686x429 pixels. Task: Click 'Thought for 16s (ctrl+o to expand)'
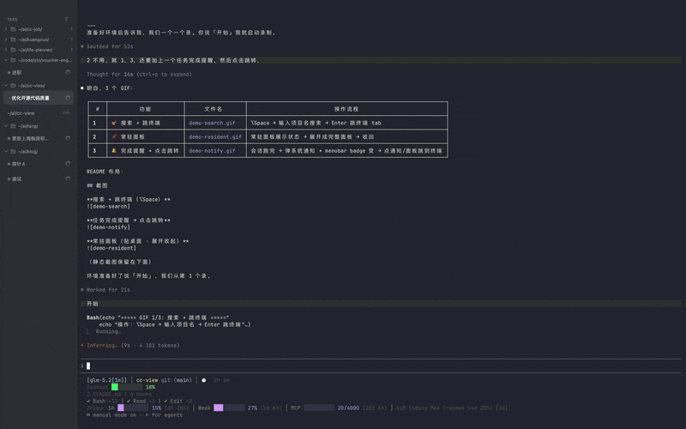click(x=139, y=75)
